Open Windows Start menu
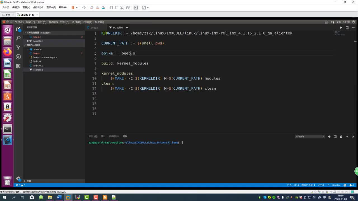 click(4, 197)
